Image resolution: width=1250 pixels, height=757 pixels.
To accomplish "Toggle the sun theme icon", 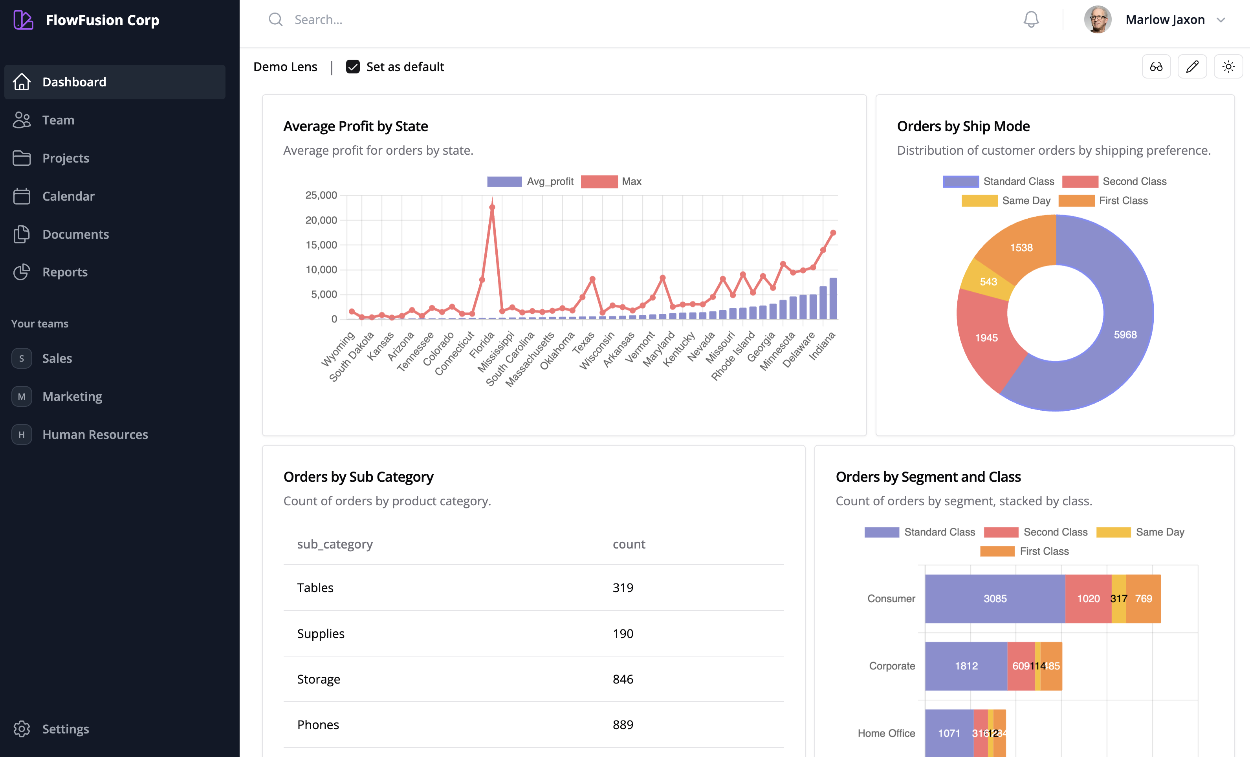I will 1228,66.
